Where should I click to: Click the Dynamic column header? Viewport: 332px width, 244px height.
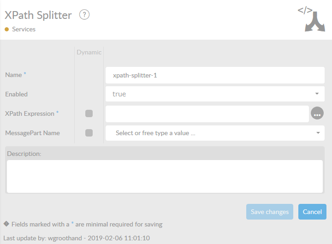coord(89,52)
